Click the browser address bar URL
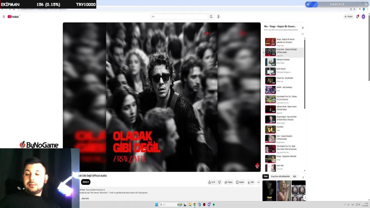Viewport: 370px width, 208px height. click(x=44, y=9)
